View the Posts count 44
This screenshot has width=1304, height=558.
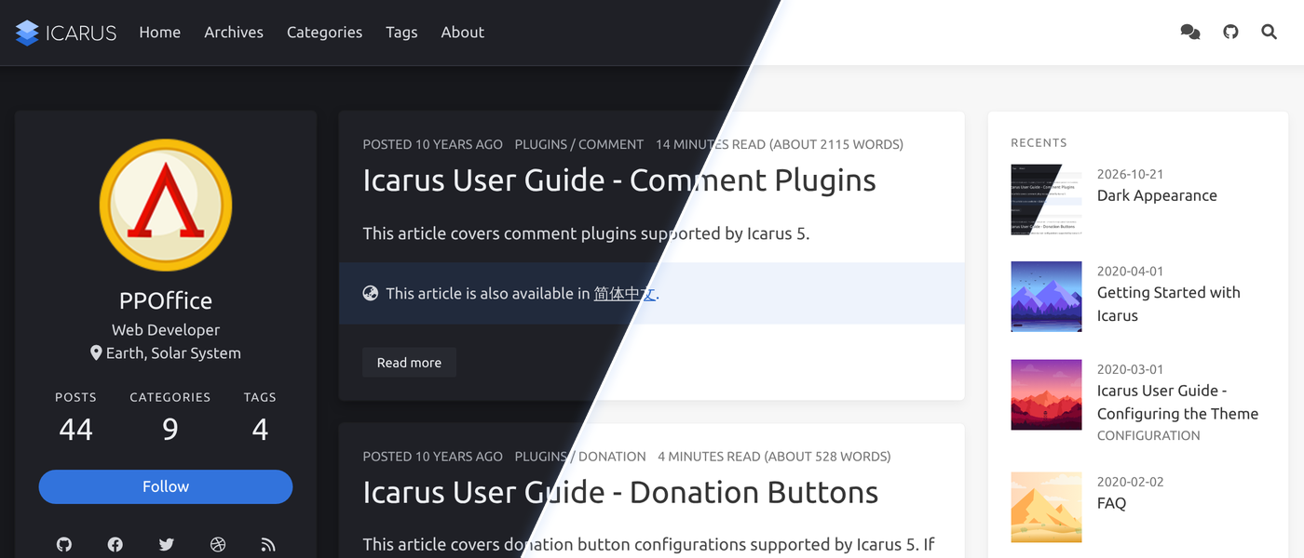75,429
